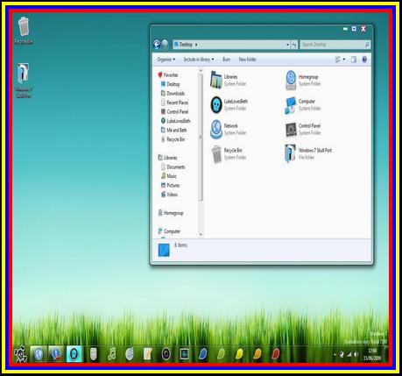Refresh the Desktop address bar

point(294,45)
